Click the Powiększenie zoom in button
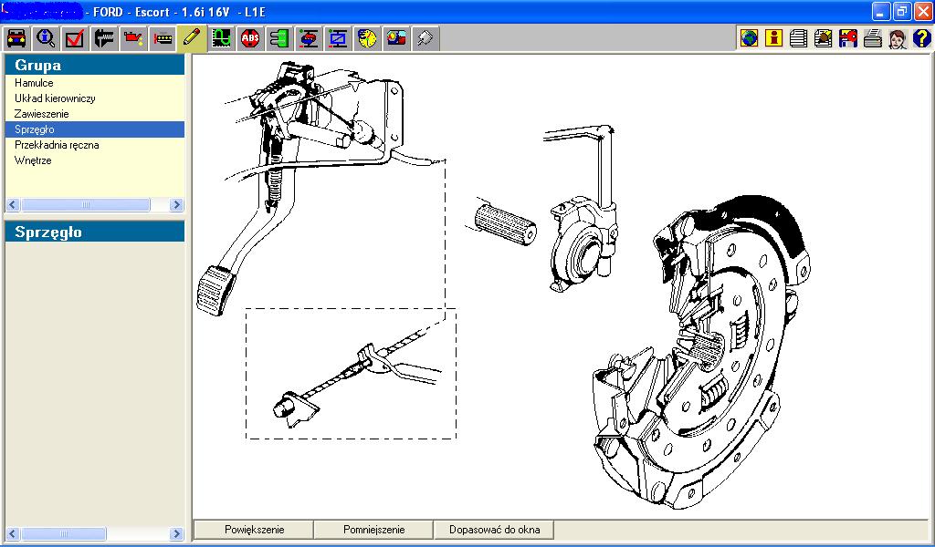 pos(254,530)
